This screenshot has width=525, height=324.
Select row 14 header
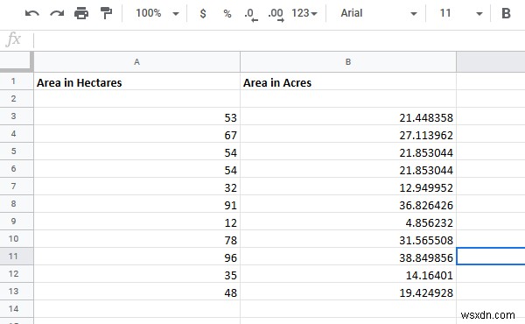[17, 308]
